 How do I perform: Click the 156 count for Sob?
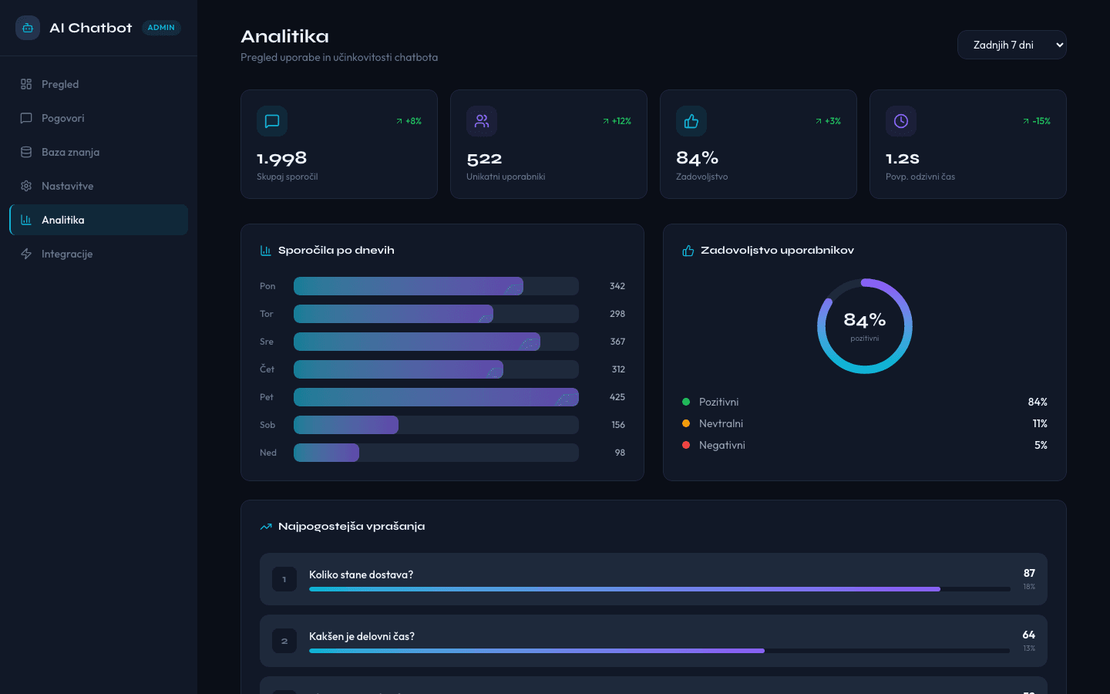(618, 425)
